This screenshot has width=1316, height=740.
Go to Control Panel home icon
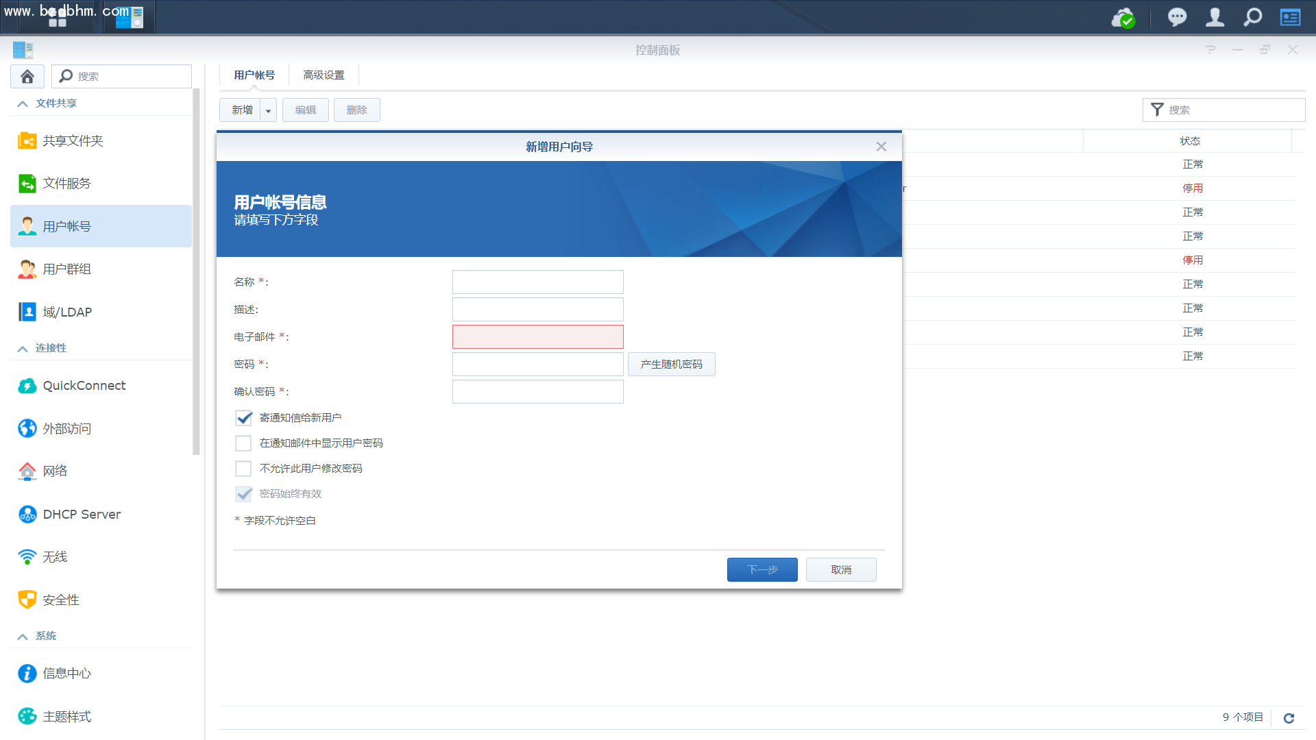click(27, 76)
